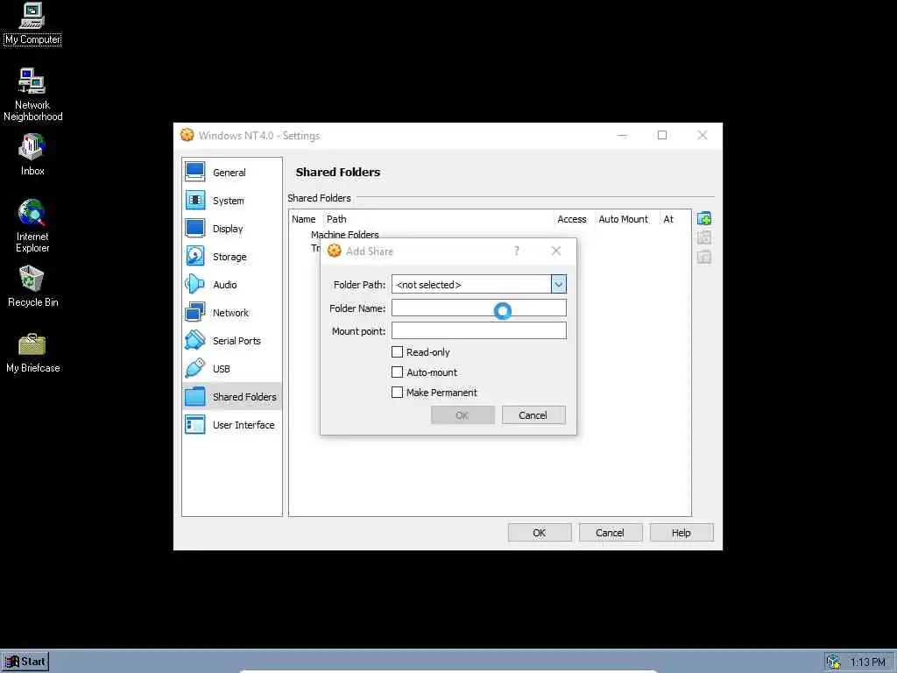Viewport: 897px width, 673px height.
Task: Cancel the Add Share dialog
Action: click(533, 414)
